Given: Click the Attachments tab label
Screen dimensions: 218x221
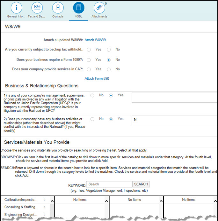Looking at the screenshot, I should pyautogui.click(x=99, y=17).
